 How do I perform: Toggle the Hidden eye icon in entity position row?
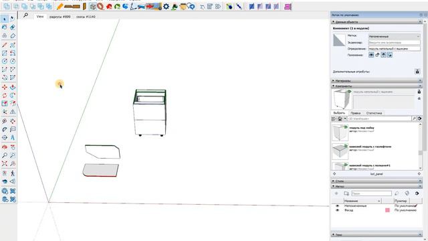click(371, 55)
